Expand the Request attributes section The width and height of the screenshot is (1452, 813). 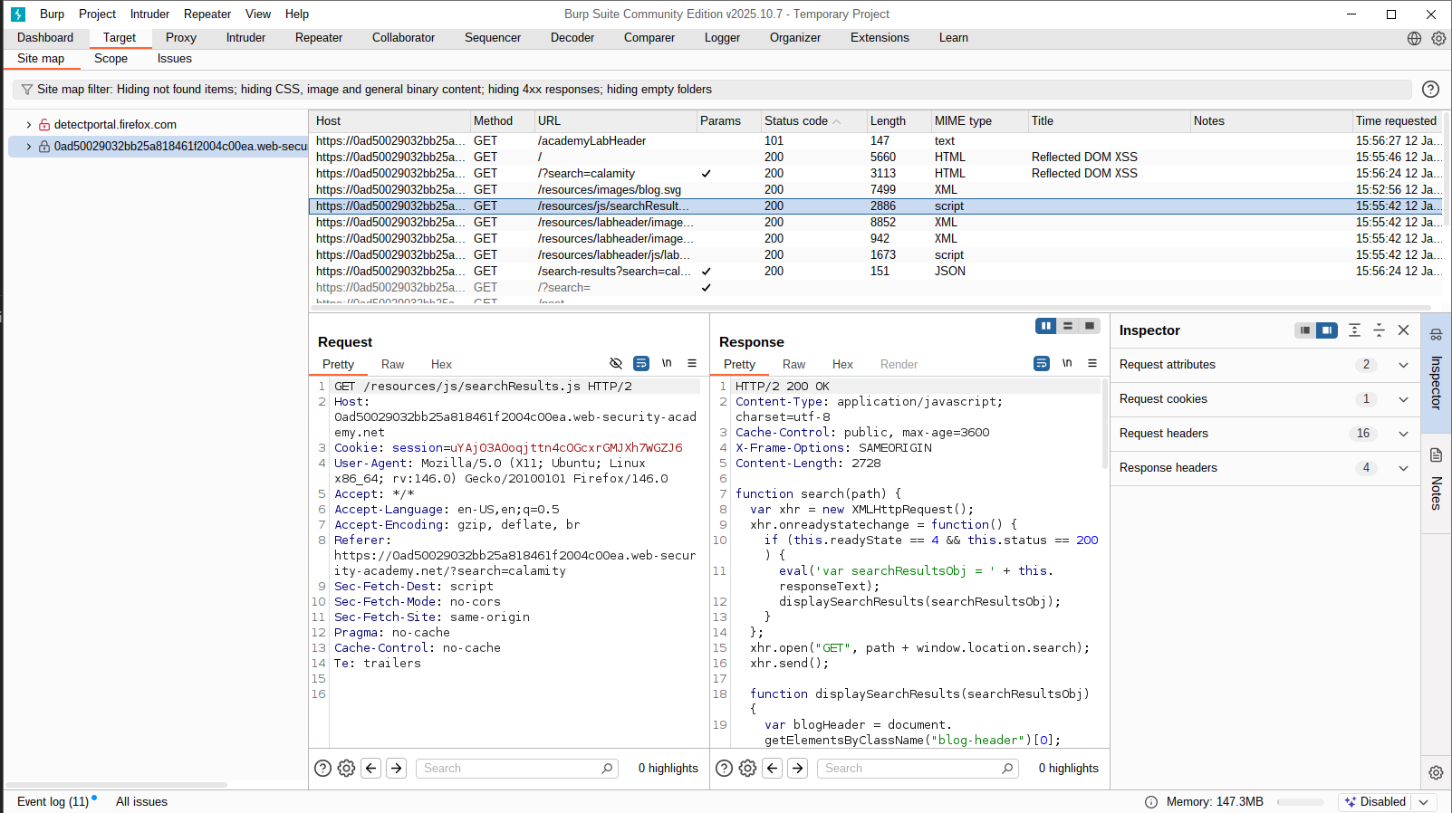[1403, 365]
